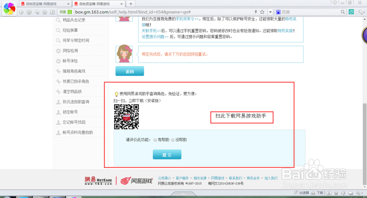This screenshot has width=367, height=198.
Task: Click the blue 返回 button
Action: [130, 71]
